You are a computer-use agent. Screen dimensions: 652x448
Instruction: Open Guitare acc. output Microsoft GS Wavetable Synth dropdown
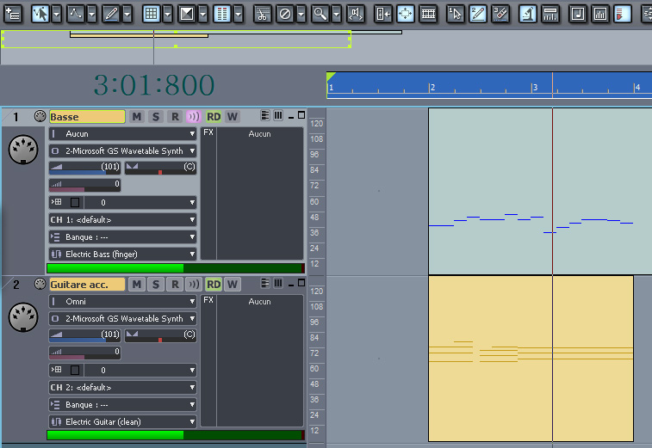tap(122, 318)
